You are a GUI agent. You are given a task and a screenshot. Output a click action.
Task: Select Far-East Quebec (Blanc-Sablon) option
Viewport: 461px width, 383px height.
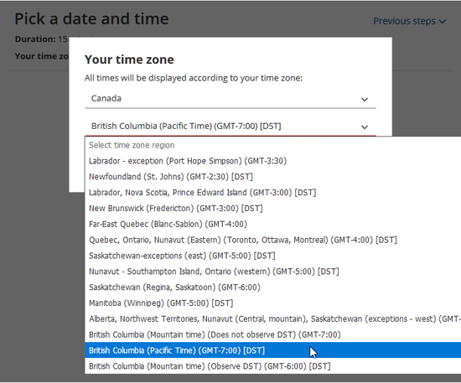point(273,224)
